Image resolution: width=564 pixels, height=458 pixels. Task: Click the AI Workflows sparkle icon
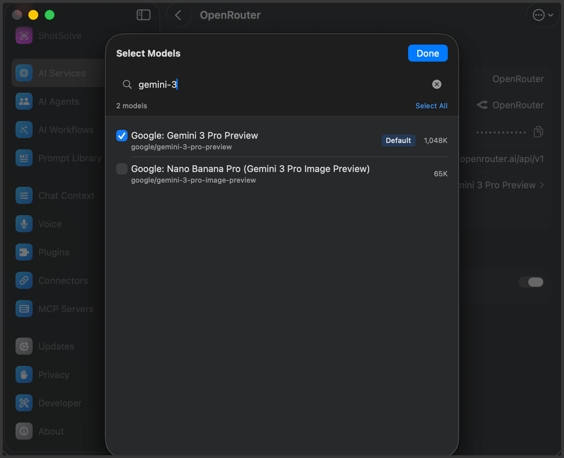coord(24,130)
